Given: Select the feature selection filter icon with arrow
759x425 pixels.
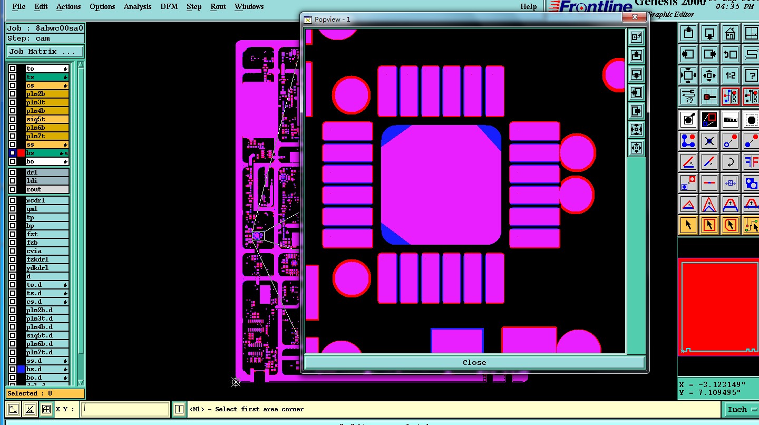Looking at the screenshot, I should (x=688, y=120).
